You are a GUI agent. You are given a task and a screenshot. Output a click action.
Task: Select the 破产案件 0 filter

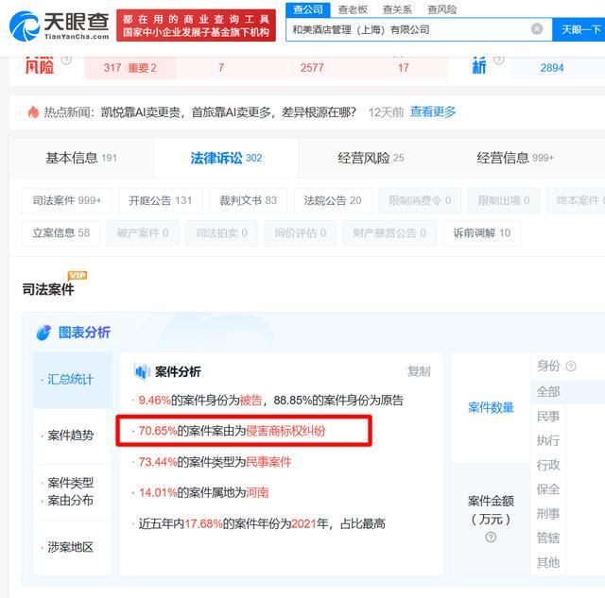click(x=143, y=233)
